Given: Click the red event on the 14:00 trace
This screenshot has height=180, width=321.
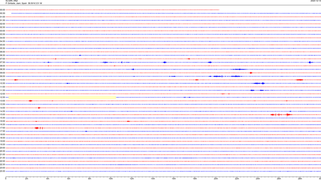Looking at the screenshot, I should point(39,108).
